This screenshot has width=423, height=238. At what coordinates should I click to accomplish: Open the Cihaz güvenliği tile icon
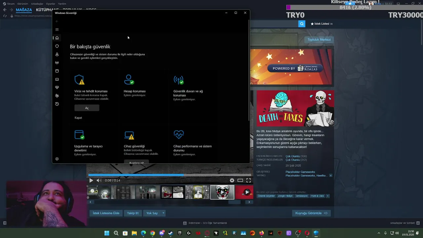(x=129, y=135)
